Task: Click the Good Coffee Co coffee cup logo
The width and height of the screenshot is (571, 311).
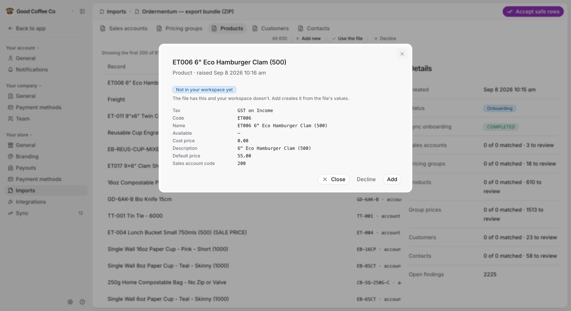Action: click(x=10, y=11)
